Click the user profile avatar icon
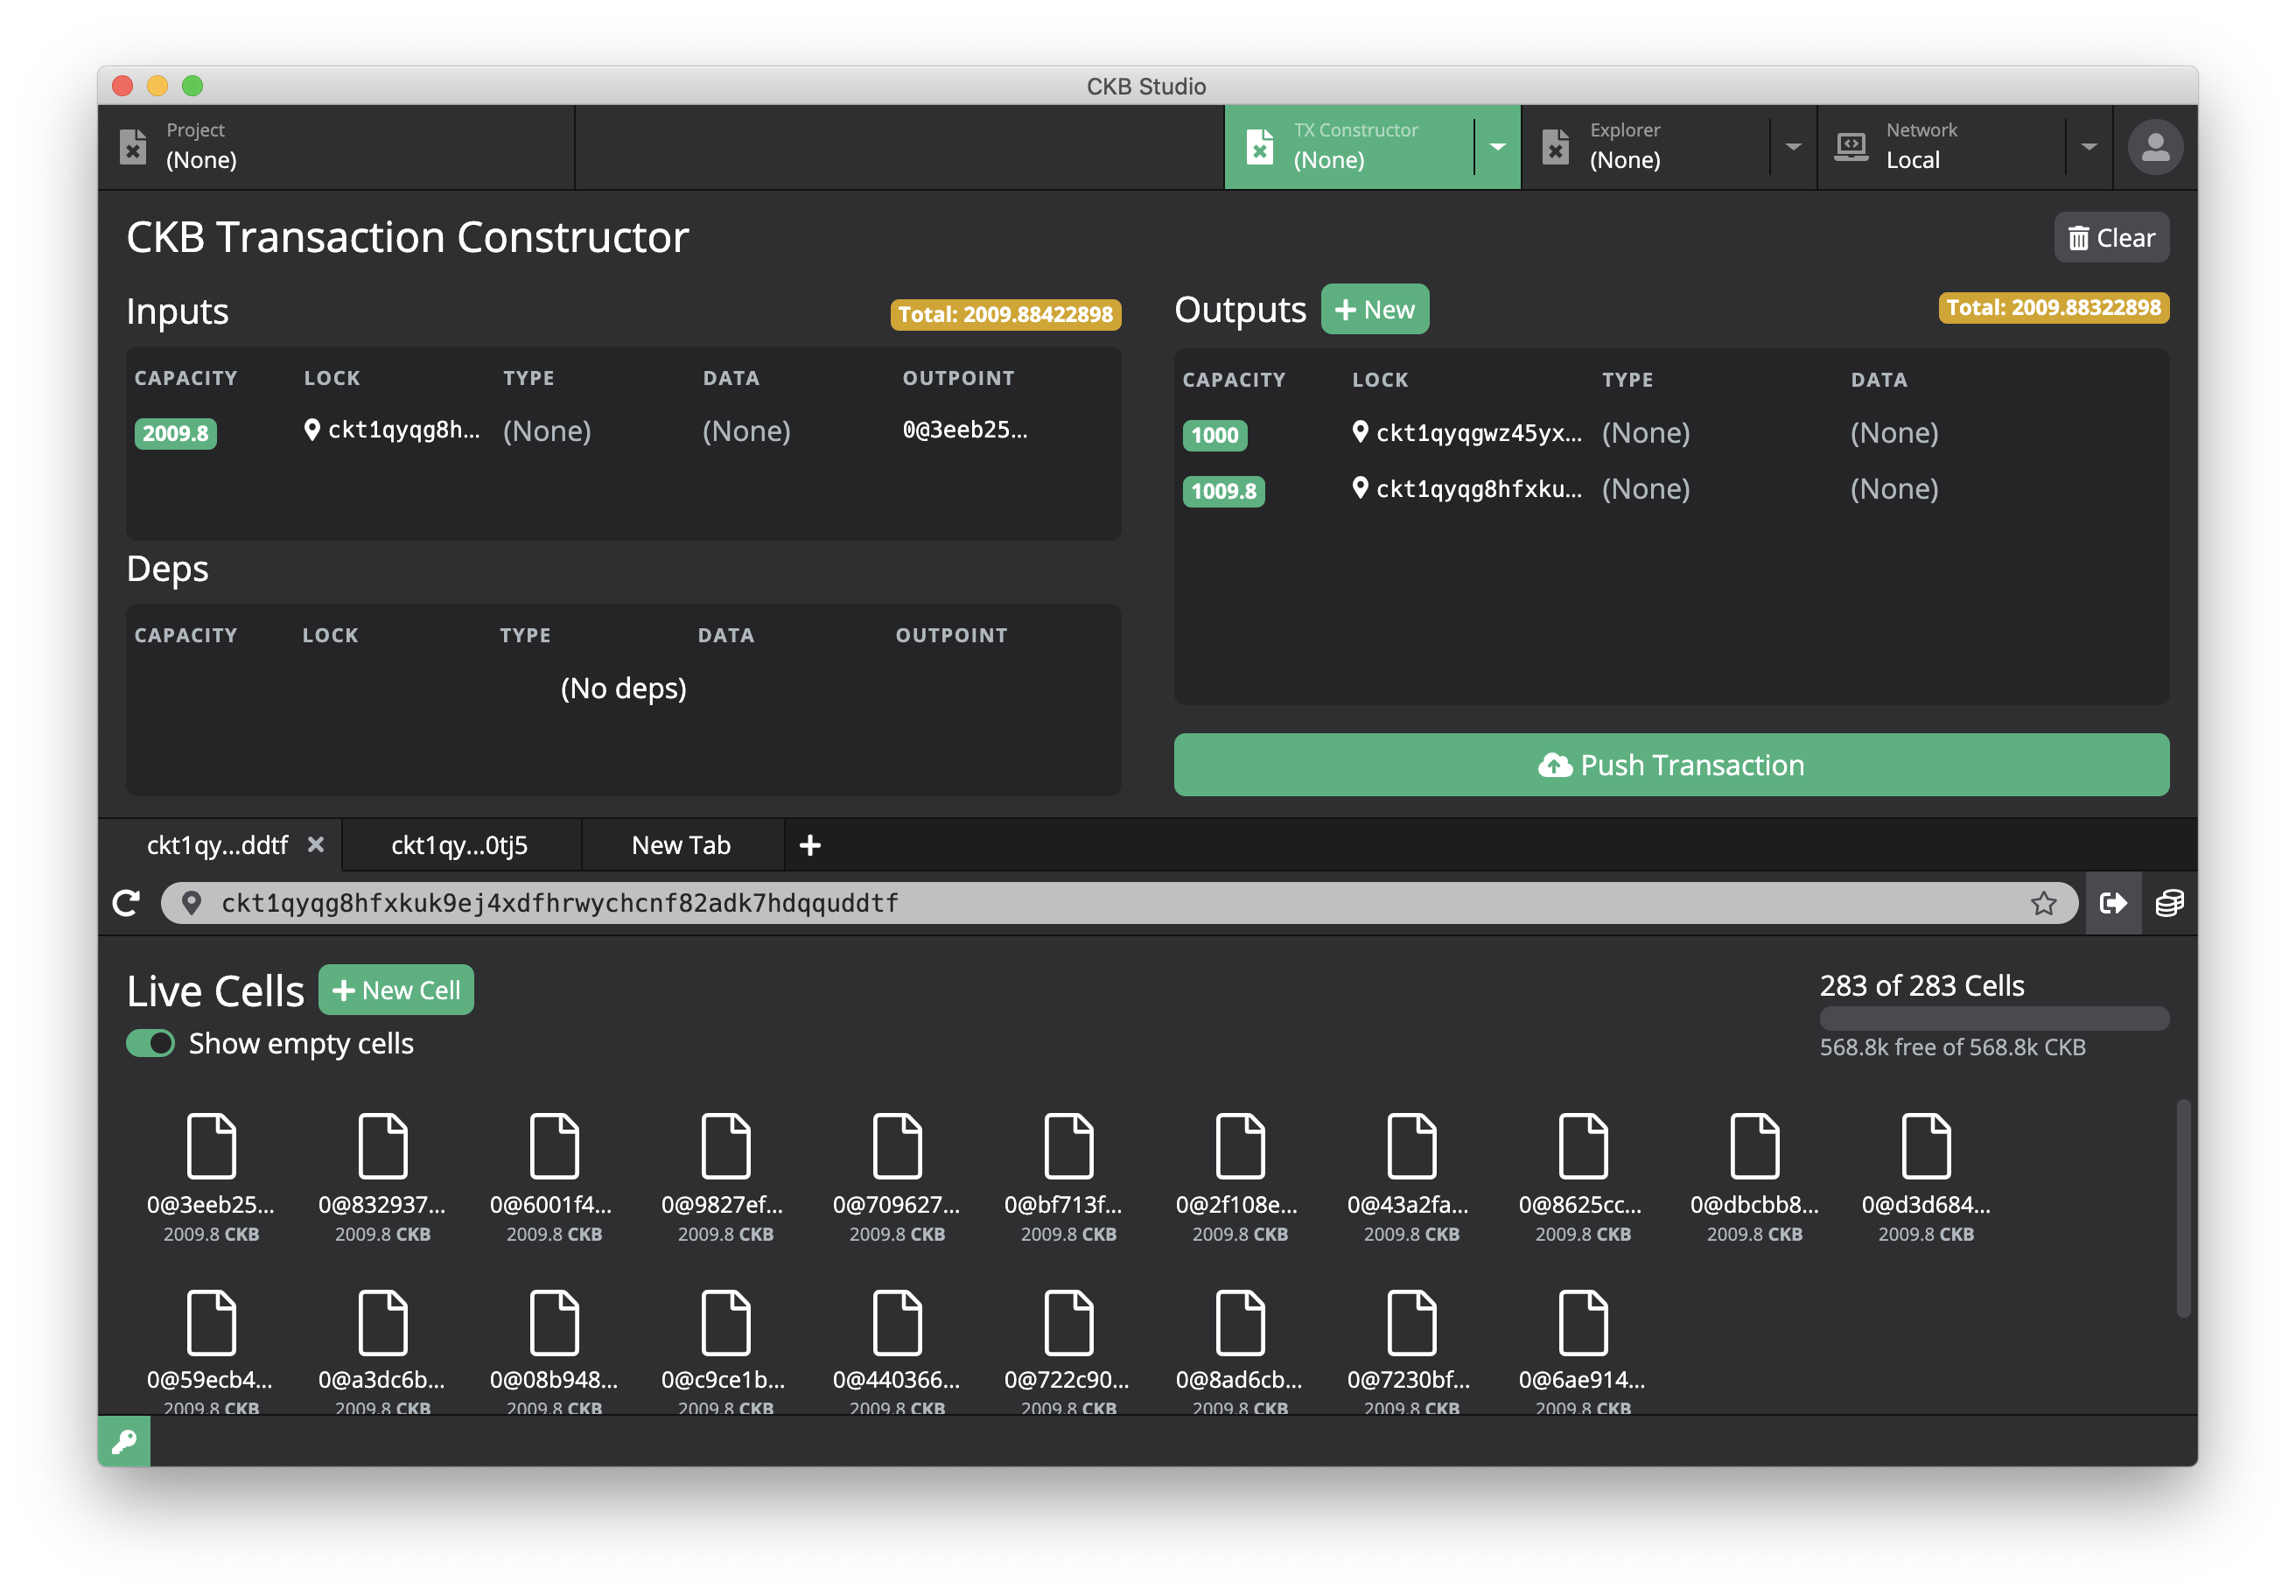This screenshot has width=2296, height=1596. [2154, 147]
